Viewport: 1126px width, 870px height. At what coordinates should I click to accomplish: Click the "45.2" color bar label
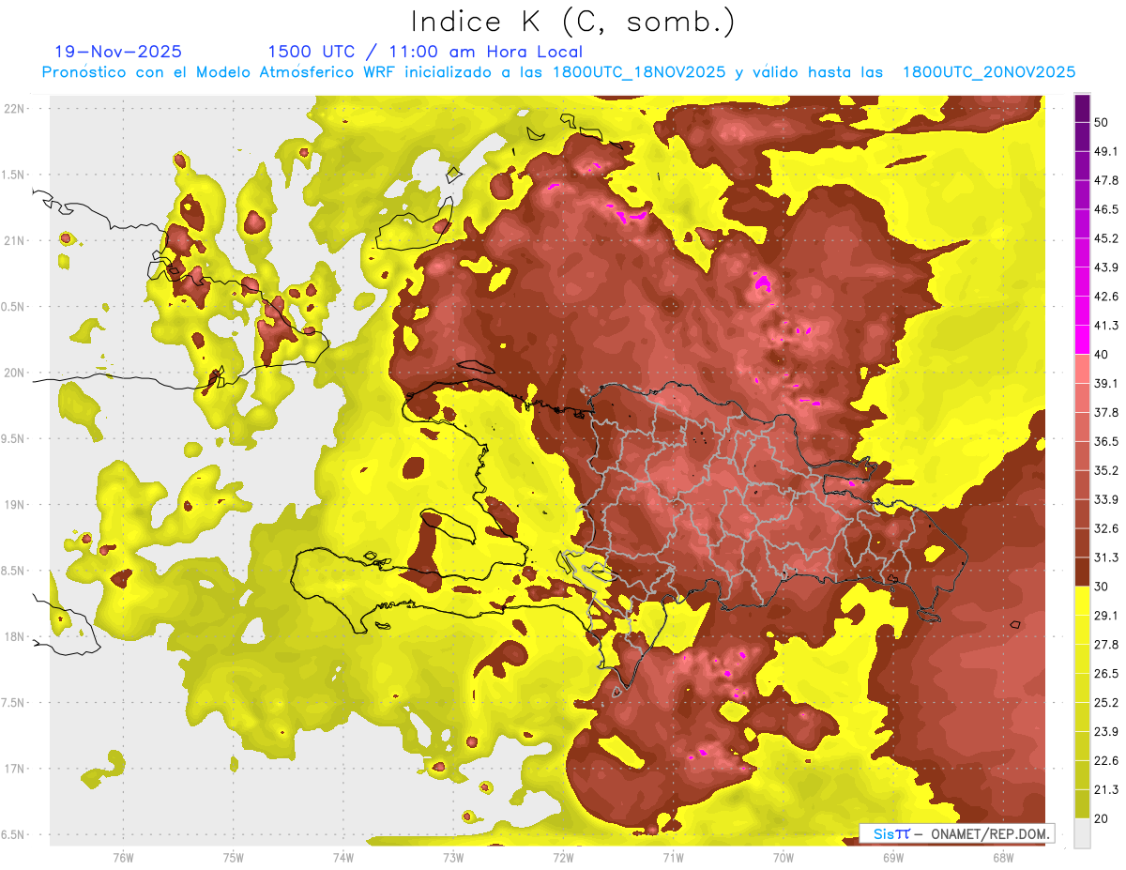[x=1105, y=238]
